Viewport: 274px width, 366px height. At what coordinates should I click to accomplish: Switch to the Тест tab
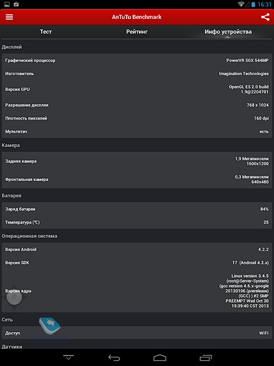click(x=46, y=31)
